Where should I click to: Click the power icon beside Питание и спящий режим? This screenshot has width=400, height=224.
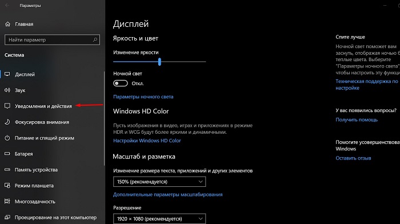[x=7, y=138]
